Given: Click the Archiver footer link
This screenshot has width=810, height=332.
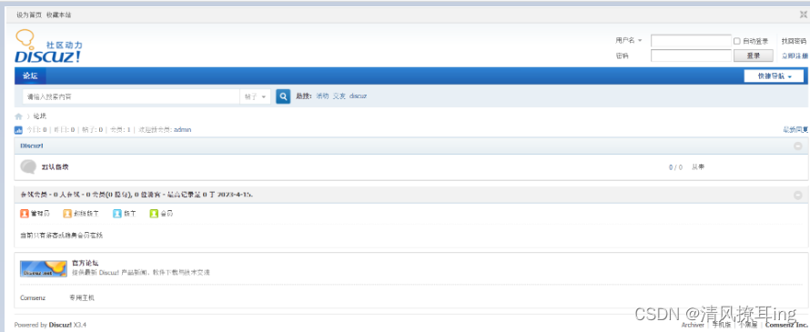Looking at the screenshot, I should click(x=693, y=325).
